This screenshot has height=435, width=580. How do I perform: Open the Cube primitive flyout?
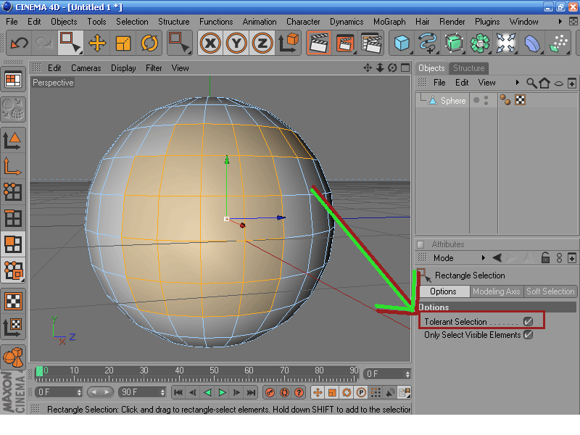click(x=402, y=43)
